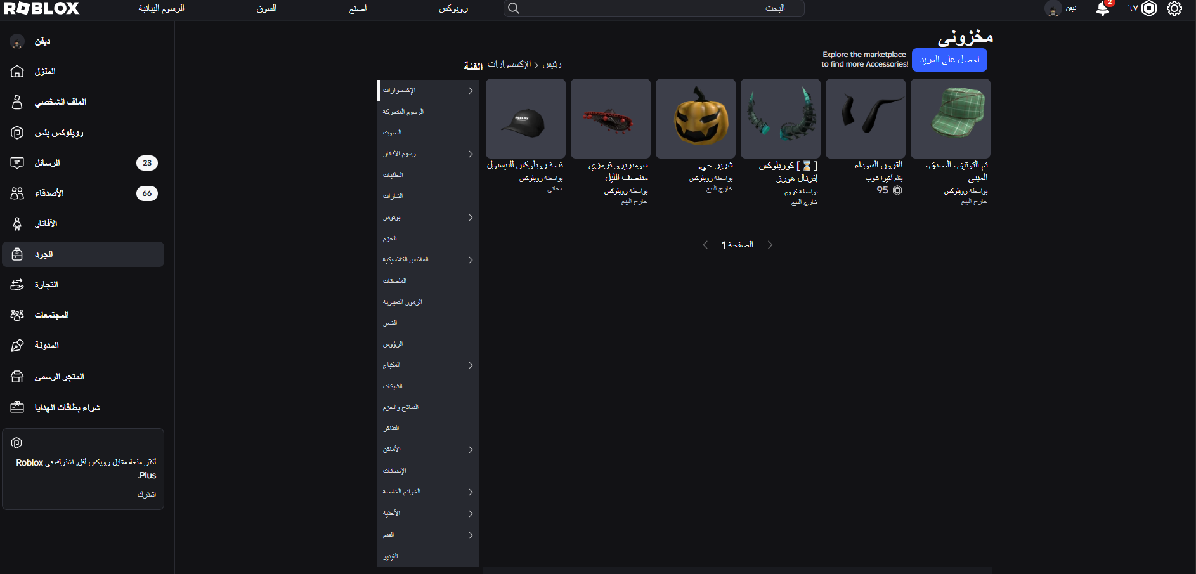The image size is (1196, 574).
Task: Click the التجارة trade arrows icon
Action: pyautogui.click(x=17, y=285)
